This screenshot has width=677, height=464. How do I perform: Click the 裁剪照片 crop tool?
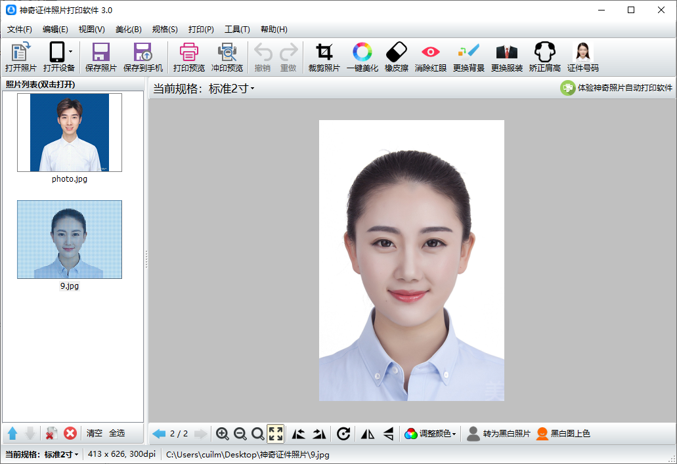(324, 57)
